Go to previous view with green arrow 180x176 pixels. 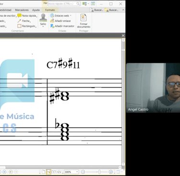(x=11, y=172)
